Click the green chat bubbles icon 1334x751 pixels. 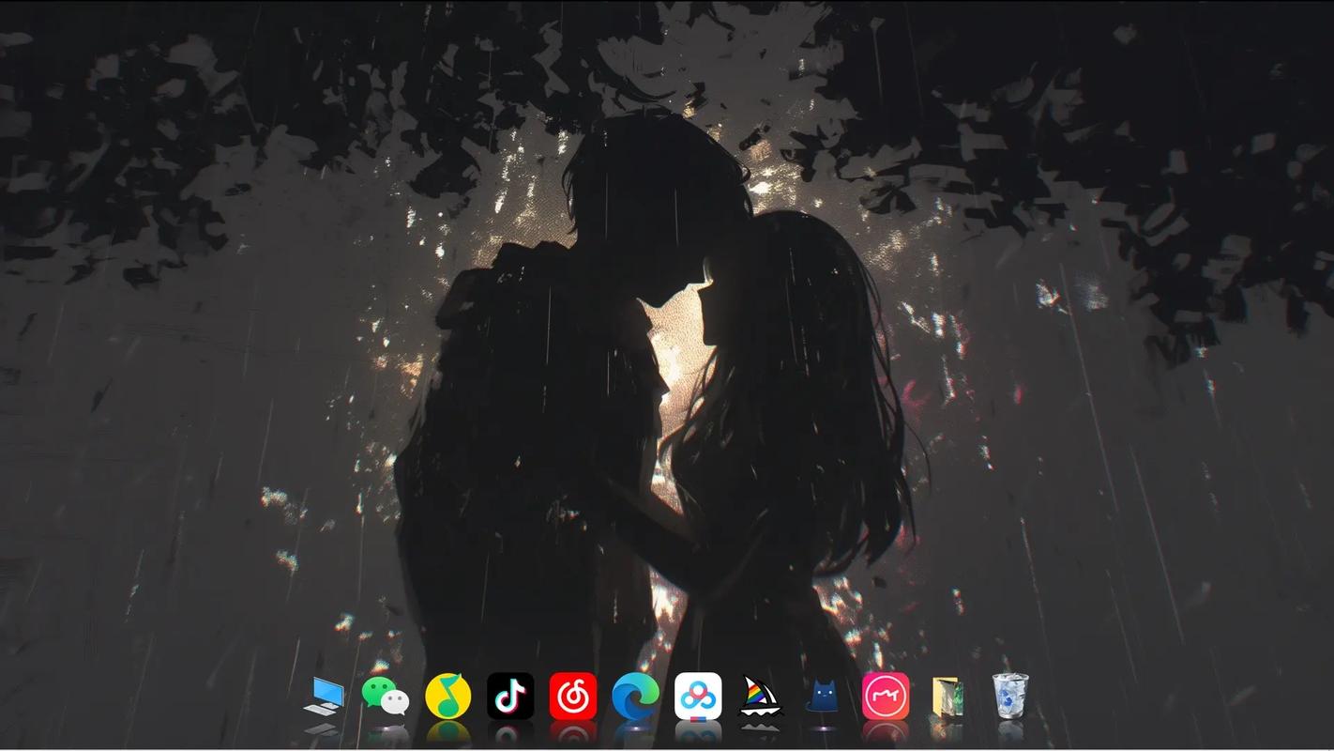[x=386, y=697]
